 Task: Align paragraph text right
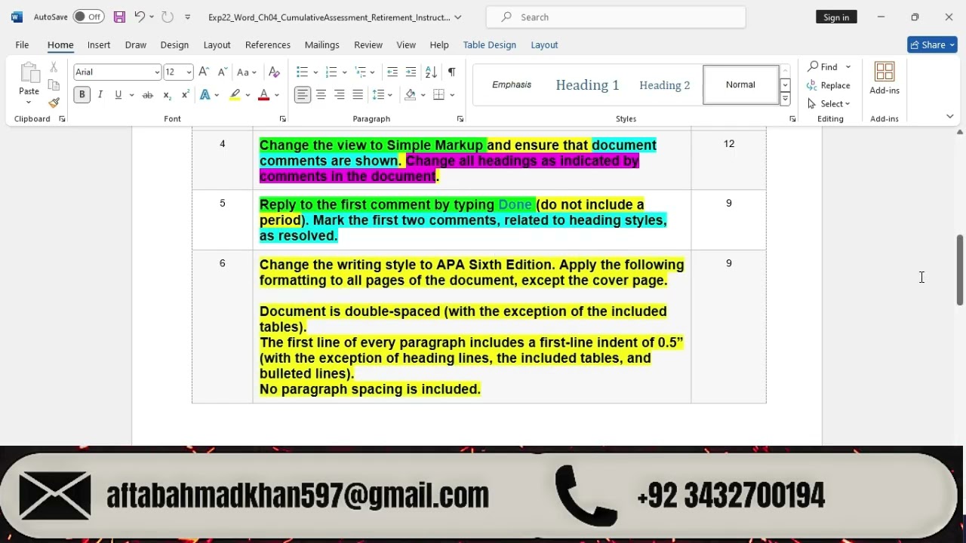tap(339, 94)
